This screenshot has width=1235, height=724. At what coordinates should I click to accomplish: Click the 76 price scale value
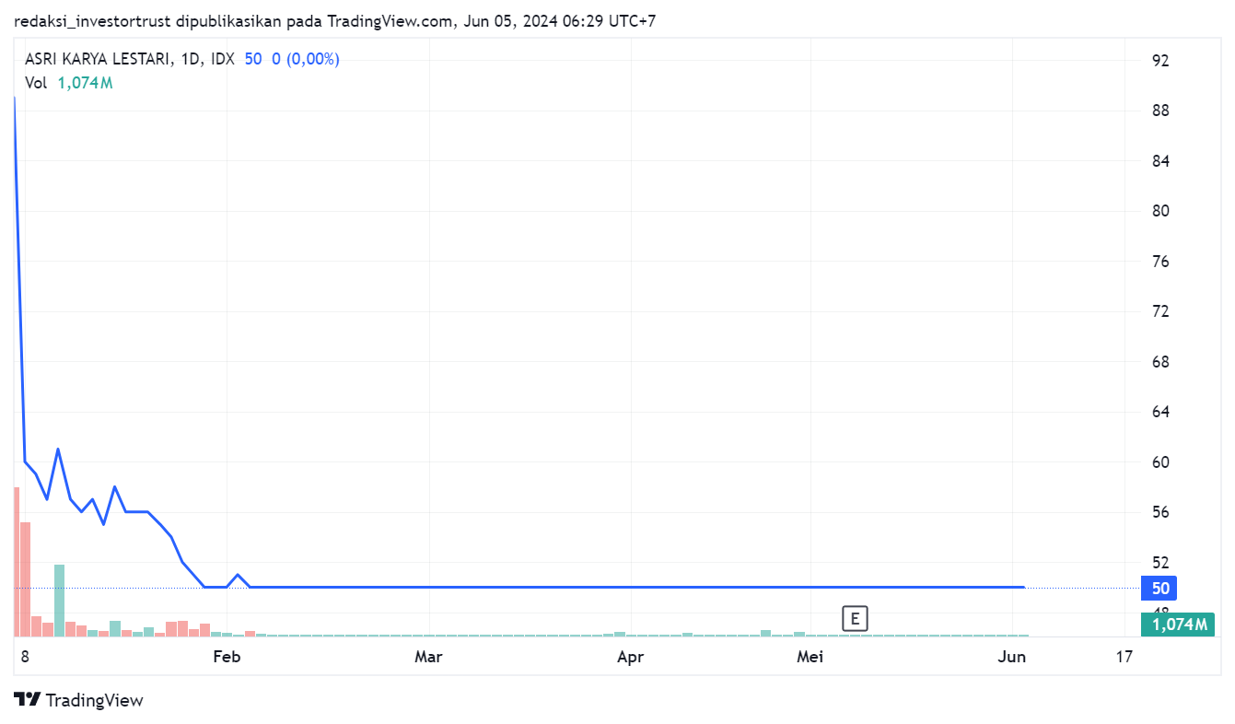tap(1160, 262)
